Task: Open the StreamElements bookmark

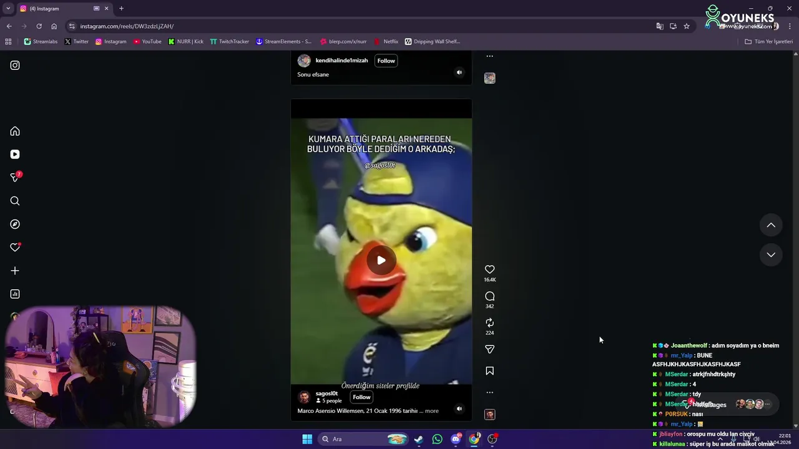Action: (x=283, y=42)
